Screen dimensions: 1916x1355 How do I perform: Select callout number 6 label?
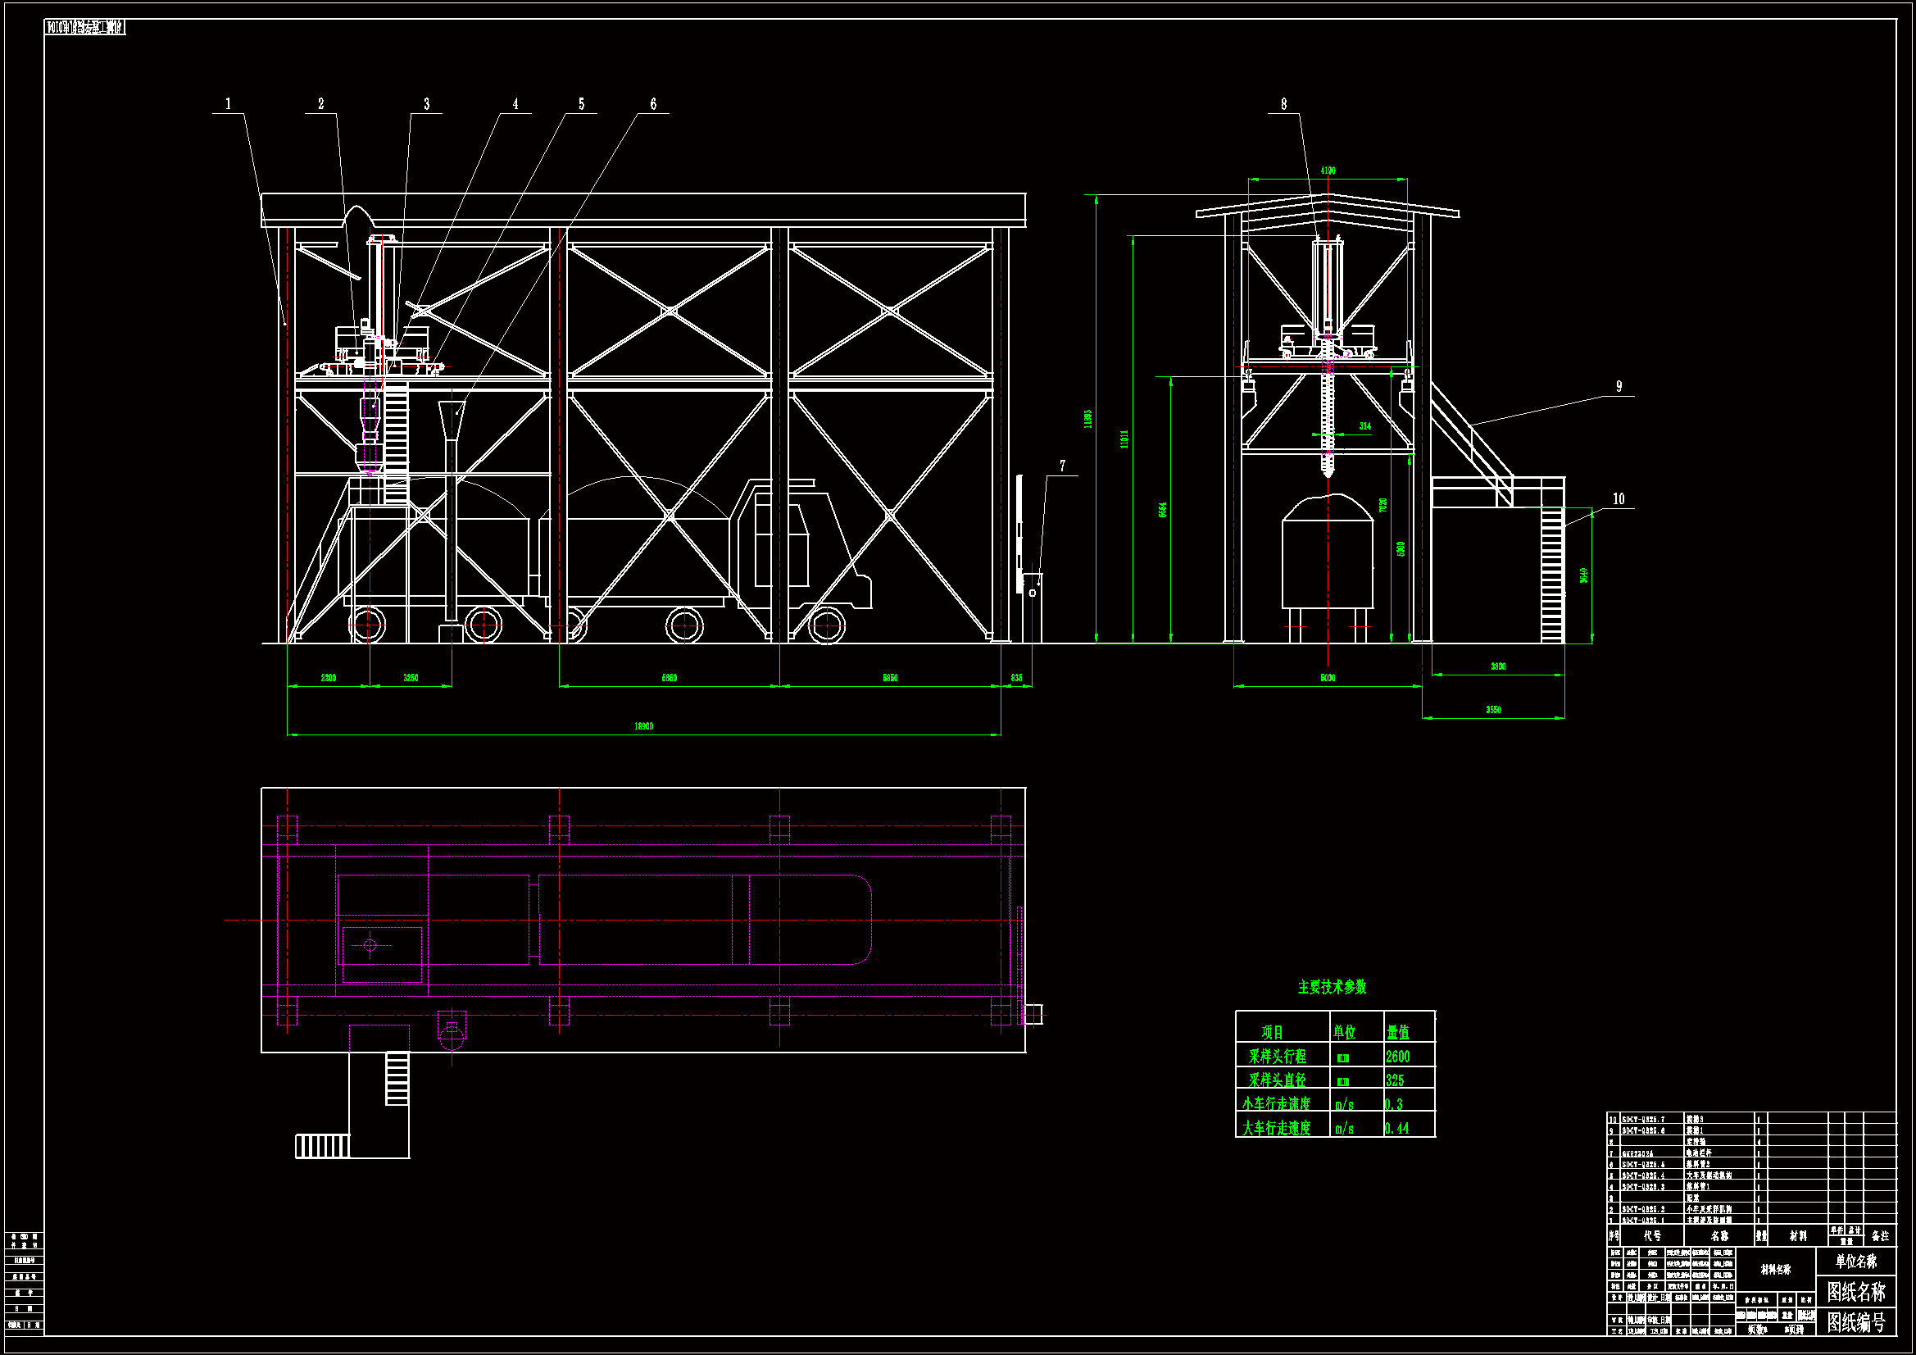[x=653, y=104]
